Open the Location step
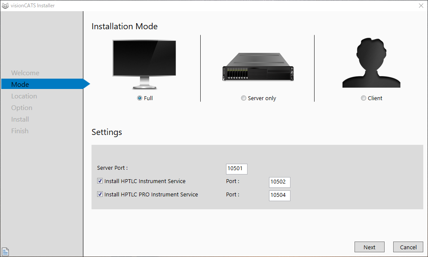428x257 pixels. click(24, 96)
